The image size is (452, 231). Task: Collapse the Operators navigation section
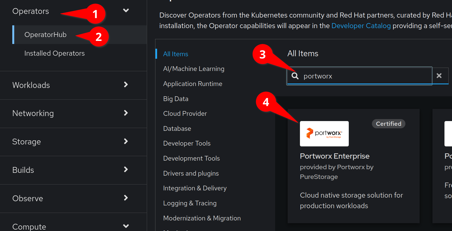[126, 11]
